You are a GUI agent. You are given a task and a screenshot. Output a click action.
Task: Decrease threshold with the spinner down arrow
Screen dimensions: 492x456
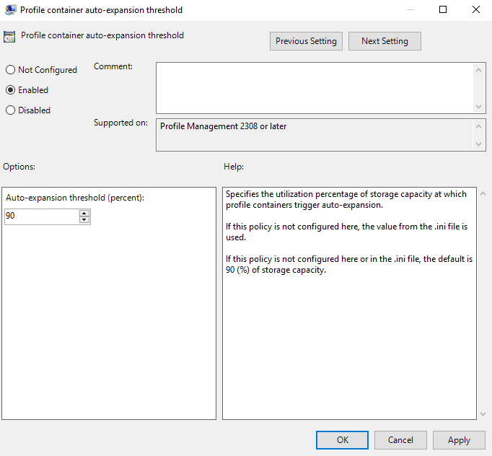pyautogui.click(x=84, y=220)
